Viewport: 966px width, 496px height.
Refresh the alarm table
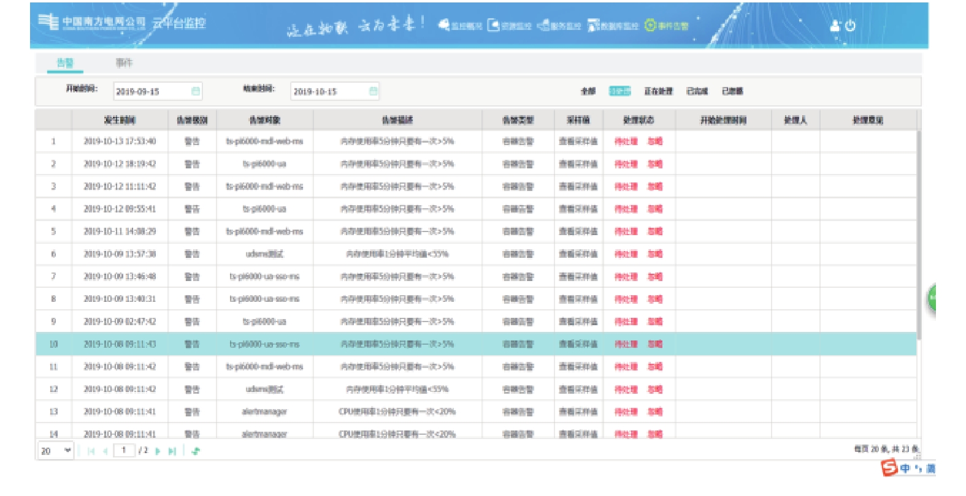point(196,451)
